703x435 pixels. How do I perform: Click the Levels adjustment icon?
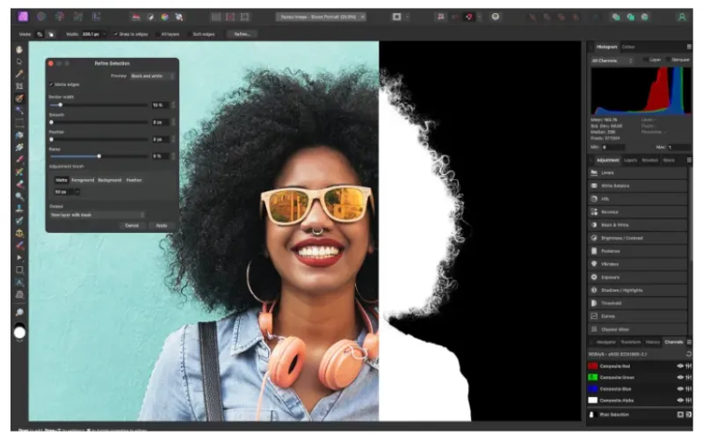(595, 173)
